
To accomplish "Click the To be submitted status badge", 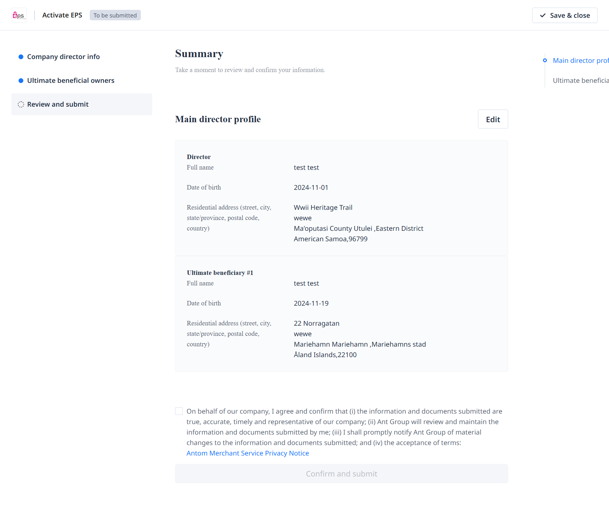I will (x=115, y=15).
